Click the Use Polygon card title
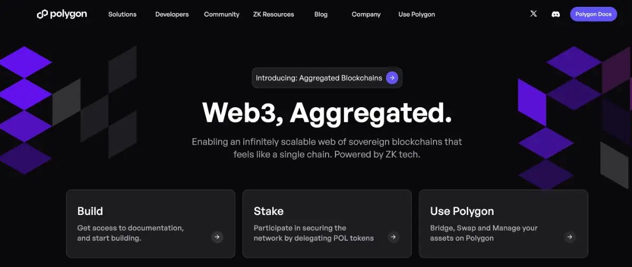The image size is (632, 267). 462,211
